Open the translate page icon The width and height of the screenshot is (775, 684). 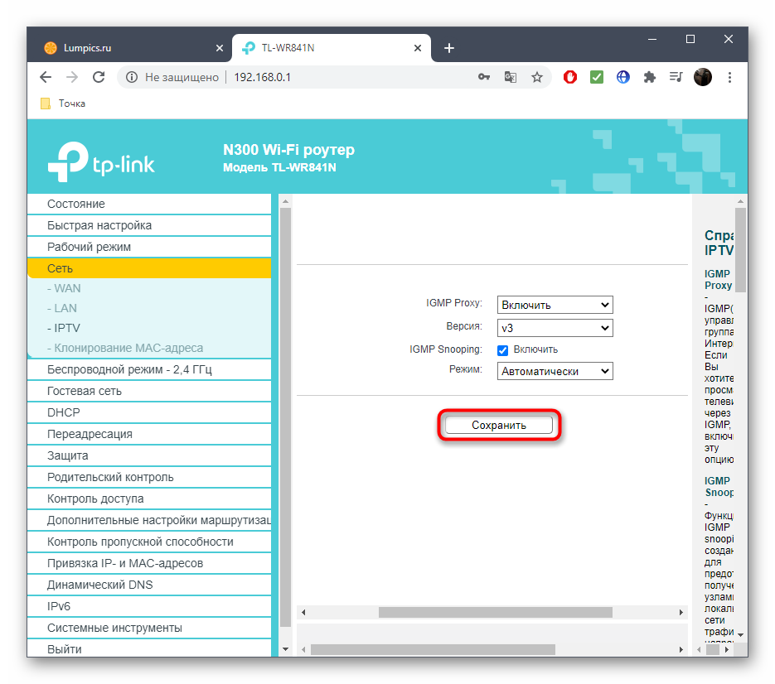click(511, 77)
